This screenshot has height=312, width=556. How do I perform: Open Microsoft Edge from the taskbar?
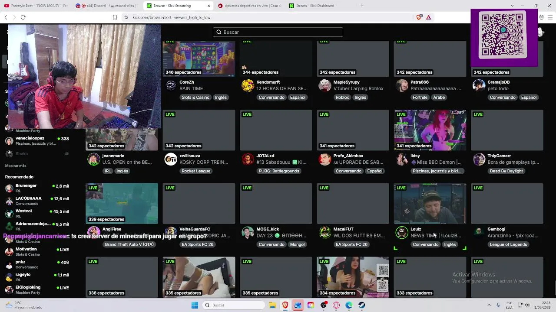coord(349,305)
